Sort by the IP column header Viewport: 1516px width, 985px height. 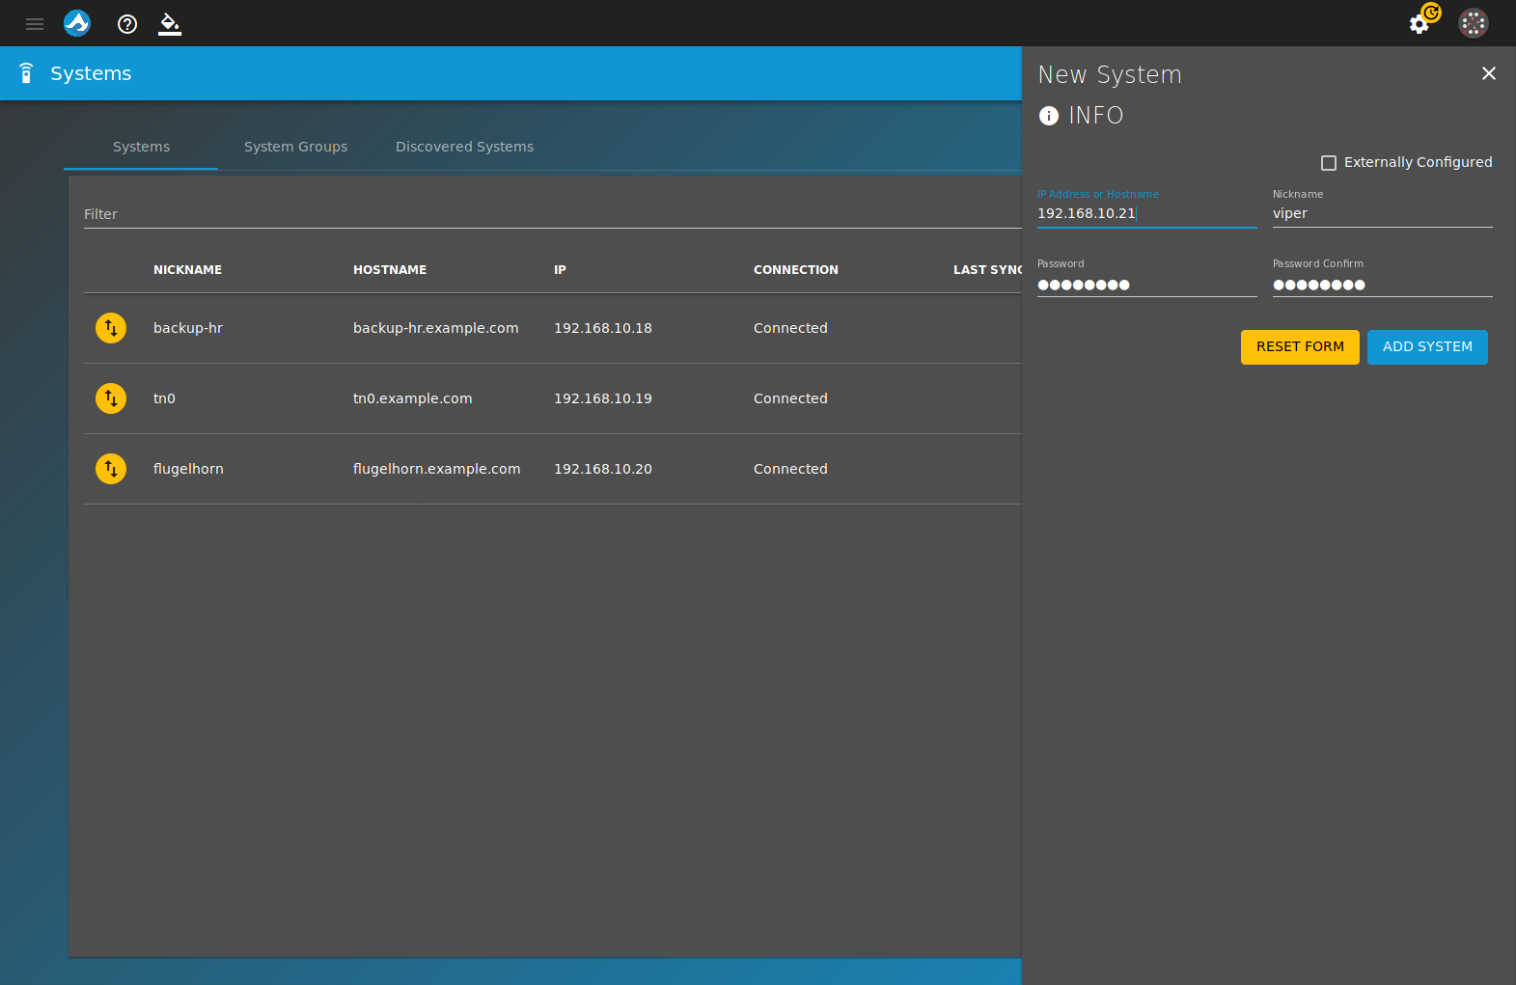pyautogui.click(x=560, y=270)
